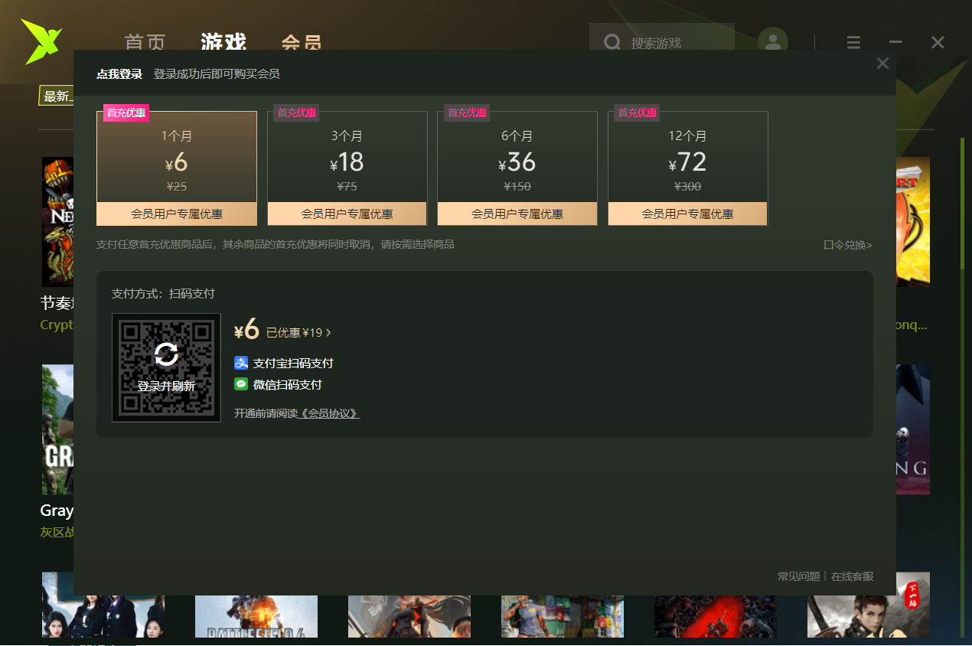
Task: Click the 首充优惠 badge on 1个月 plan
Action: click(x=126, y=113)
